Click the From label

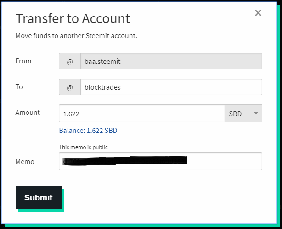coord(23,61)
